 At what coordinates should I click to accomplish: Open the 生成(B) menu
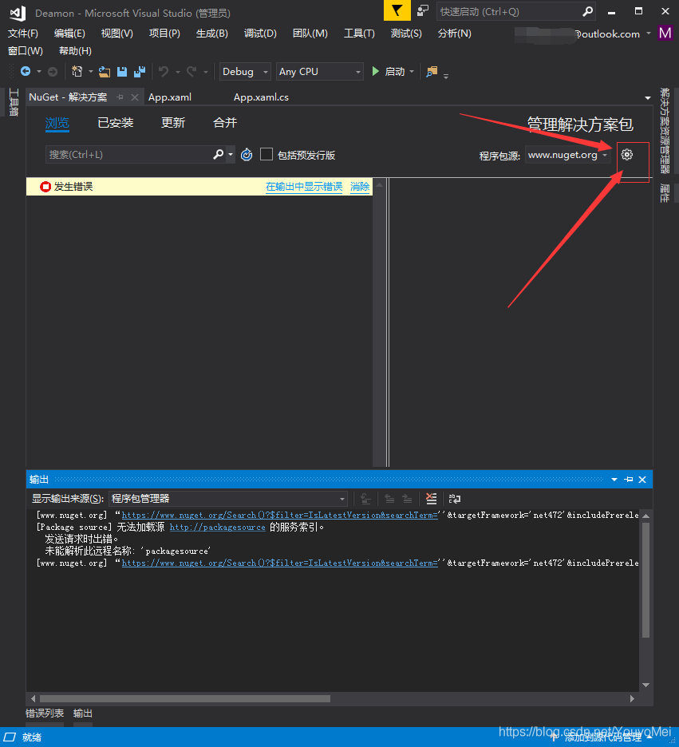coord(212,34)
